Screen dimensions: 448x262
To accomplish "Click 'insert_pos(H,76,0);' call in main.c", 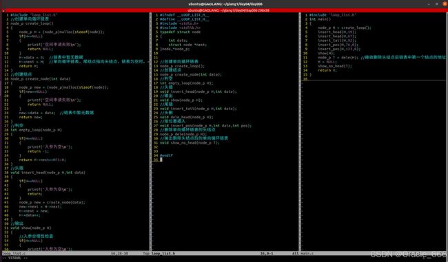I will tap(338, 45).
